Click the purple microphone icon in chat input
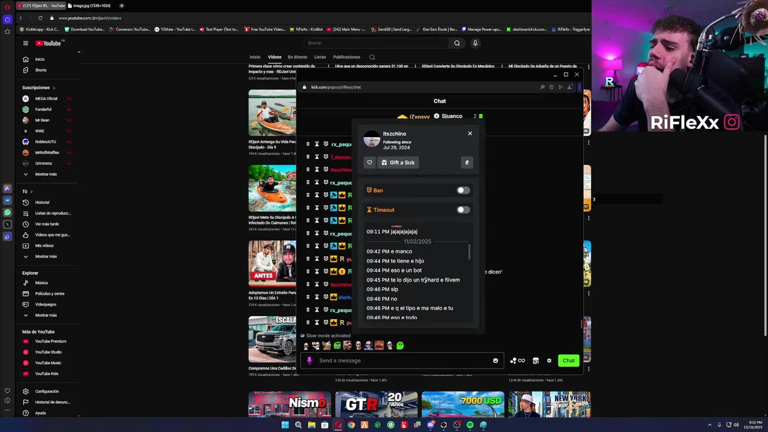Screen dimensions: 768x432 (x=310, y=361)
